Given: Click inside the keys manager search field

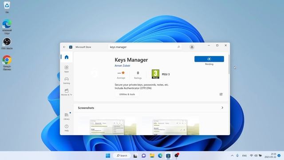Looking at the screenshot, I should (x=145, y=47).
